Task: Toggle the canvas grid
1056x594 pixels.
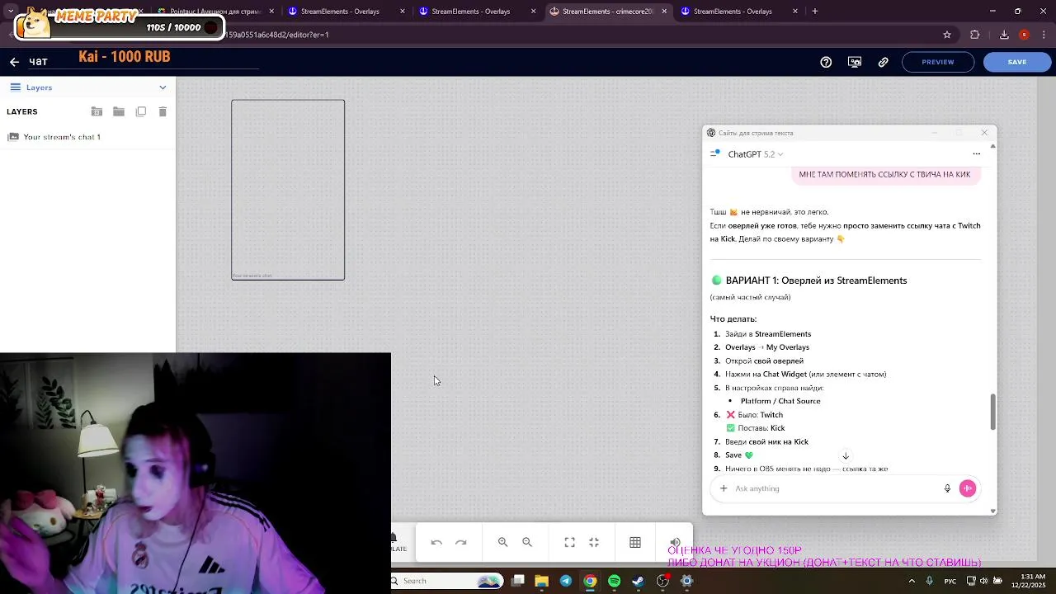Action: 635,542
